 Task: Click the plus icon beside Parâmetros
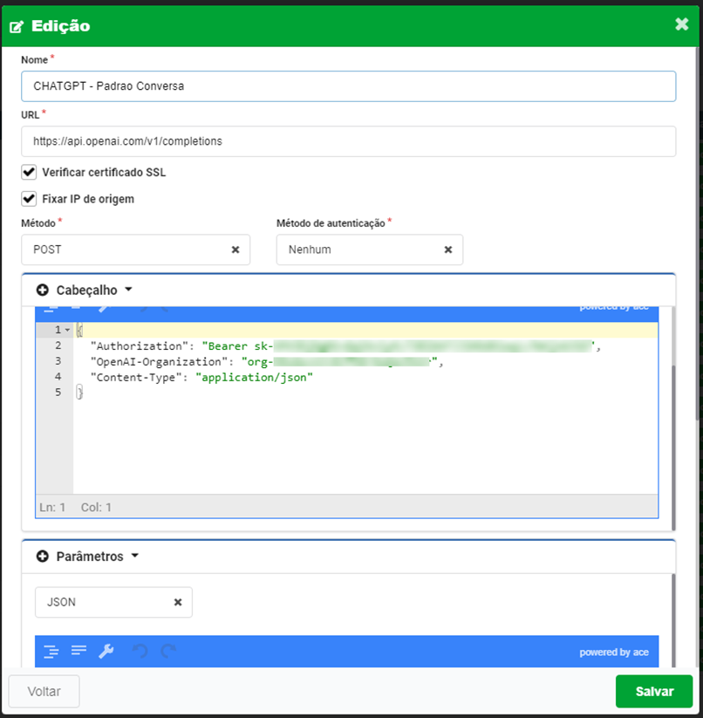click(x=43, y=557)
